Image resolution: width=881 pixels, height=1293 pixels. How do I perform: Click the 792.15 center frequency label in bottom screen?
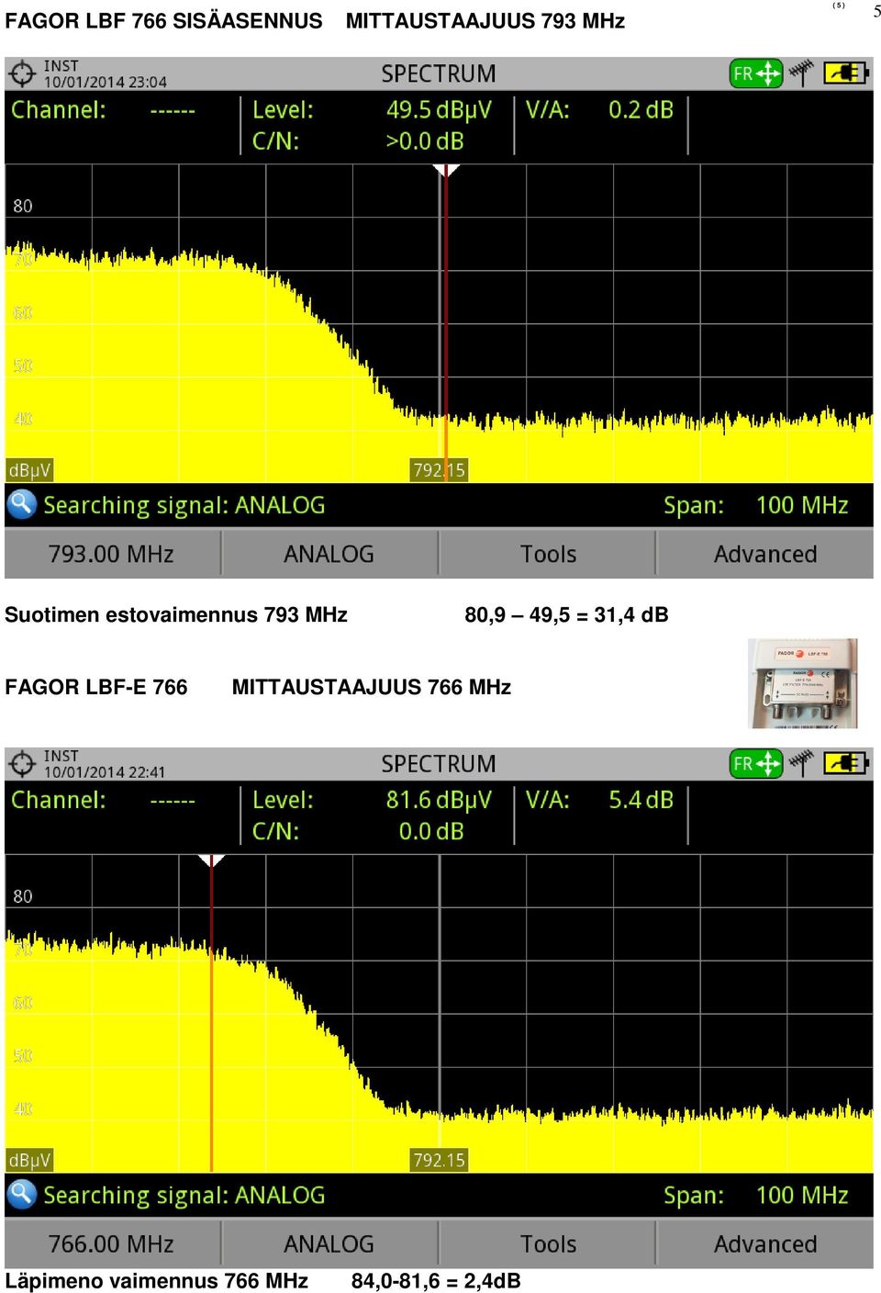(440, 1161)
